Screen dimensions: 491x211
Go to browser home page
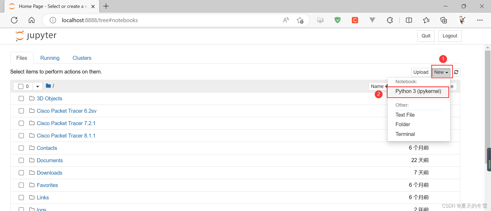pos(32,20)
